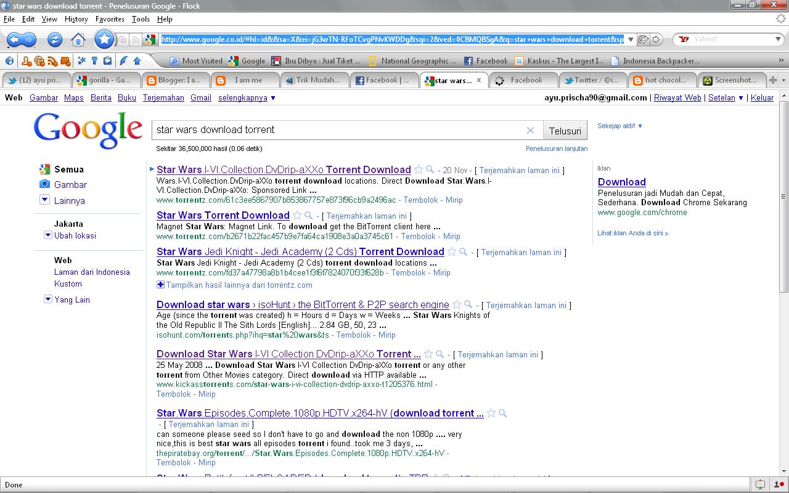Open 'Penelusuran lanjutan' advanced search link
The height and width of the screenshot is (493, 789).
[557, 149]
